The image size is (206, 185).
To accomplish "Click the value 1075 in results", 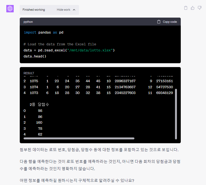I will [34, 81].
